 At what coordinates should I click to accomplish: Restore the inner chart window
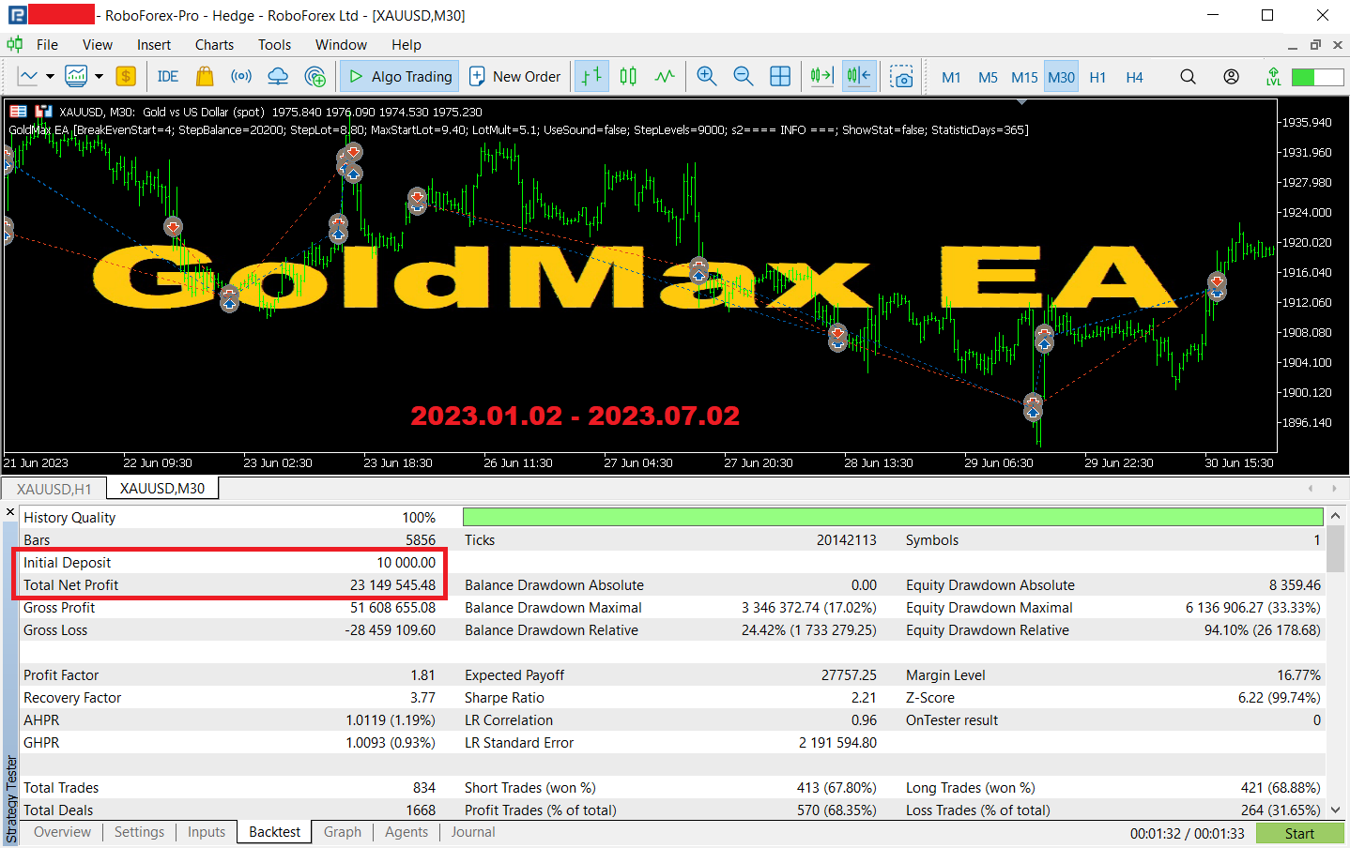click(1315, 45)
